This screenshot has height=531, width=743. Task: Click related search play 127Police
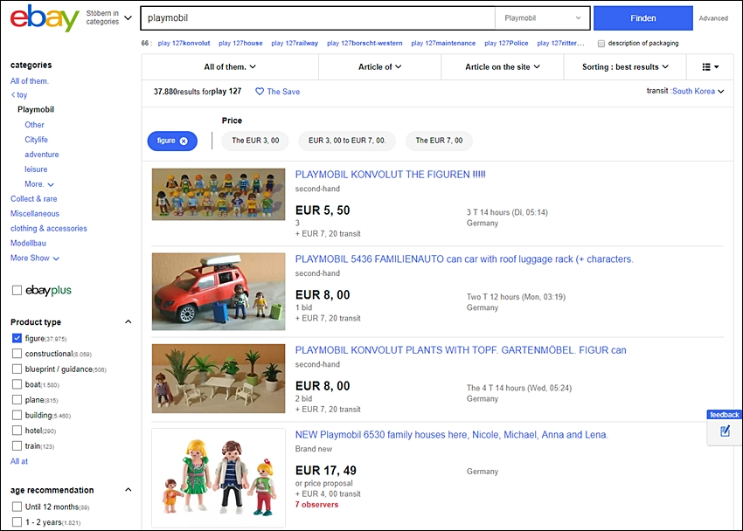[x=506, y=43]
